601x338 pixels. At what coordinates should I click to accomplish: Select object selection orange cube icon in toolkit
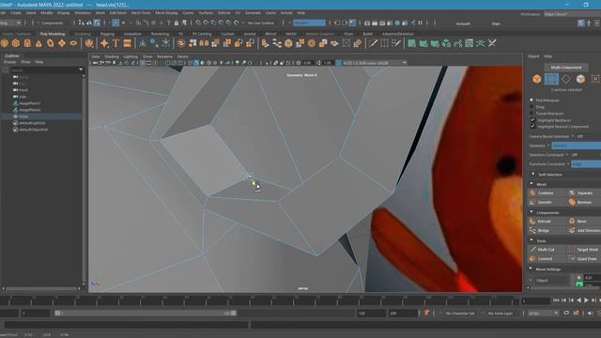[536, 79]
